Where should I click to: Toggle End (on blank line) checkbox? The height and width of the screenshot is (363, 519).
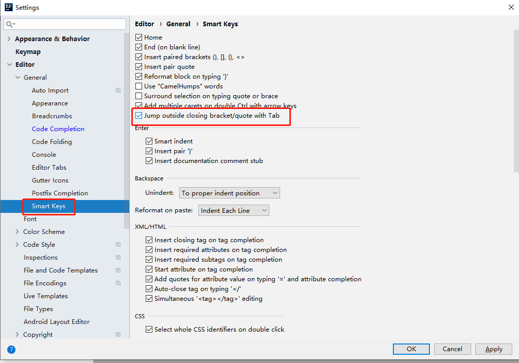pyautogui.click(x=139, y=47)
